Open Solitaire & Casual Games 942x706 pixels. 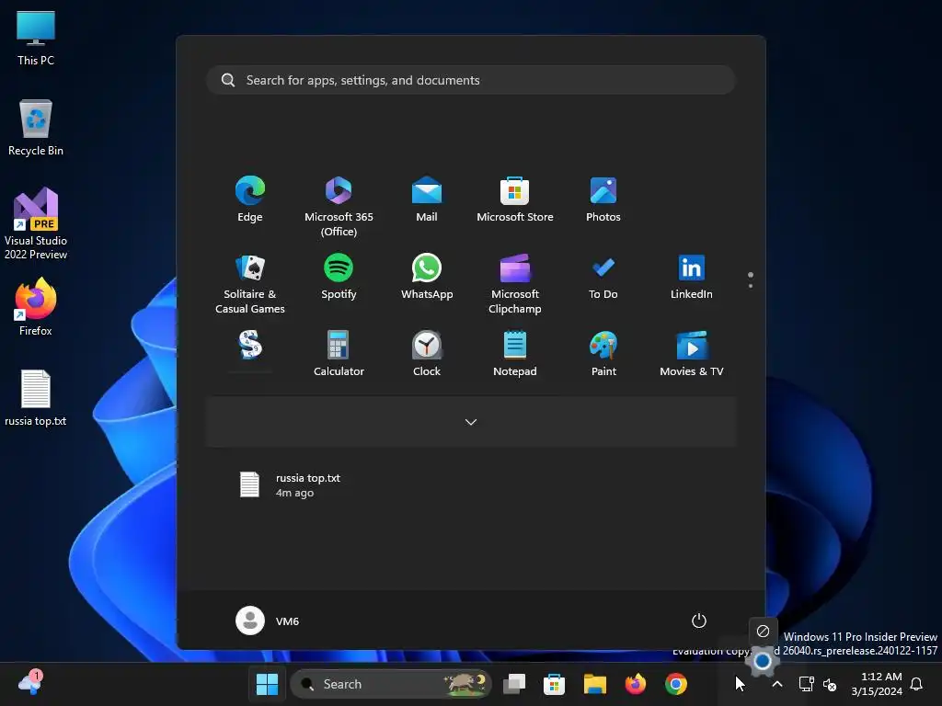click(x=250, y=283)
